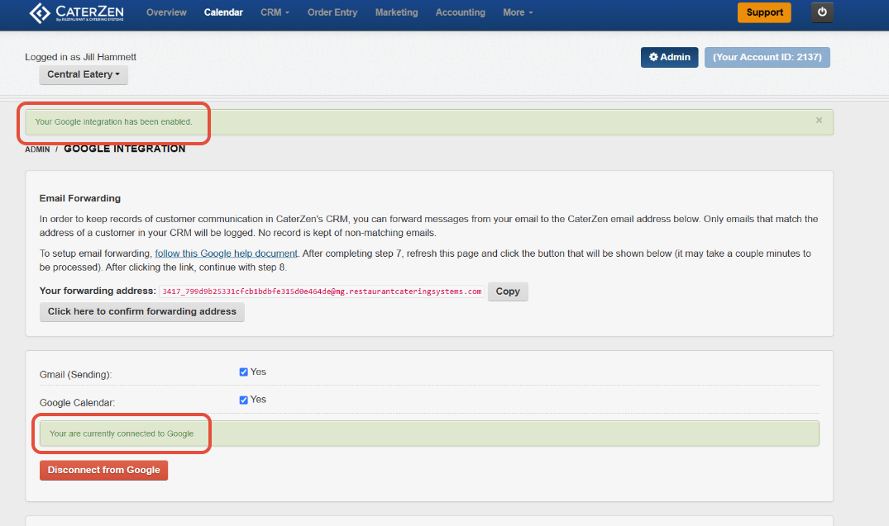
Task: Open the Google help document link
Action: (x=227, y=254)
